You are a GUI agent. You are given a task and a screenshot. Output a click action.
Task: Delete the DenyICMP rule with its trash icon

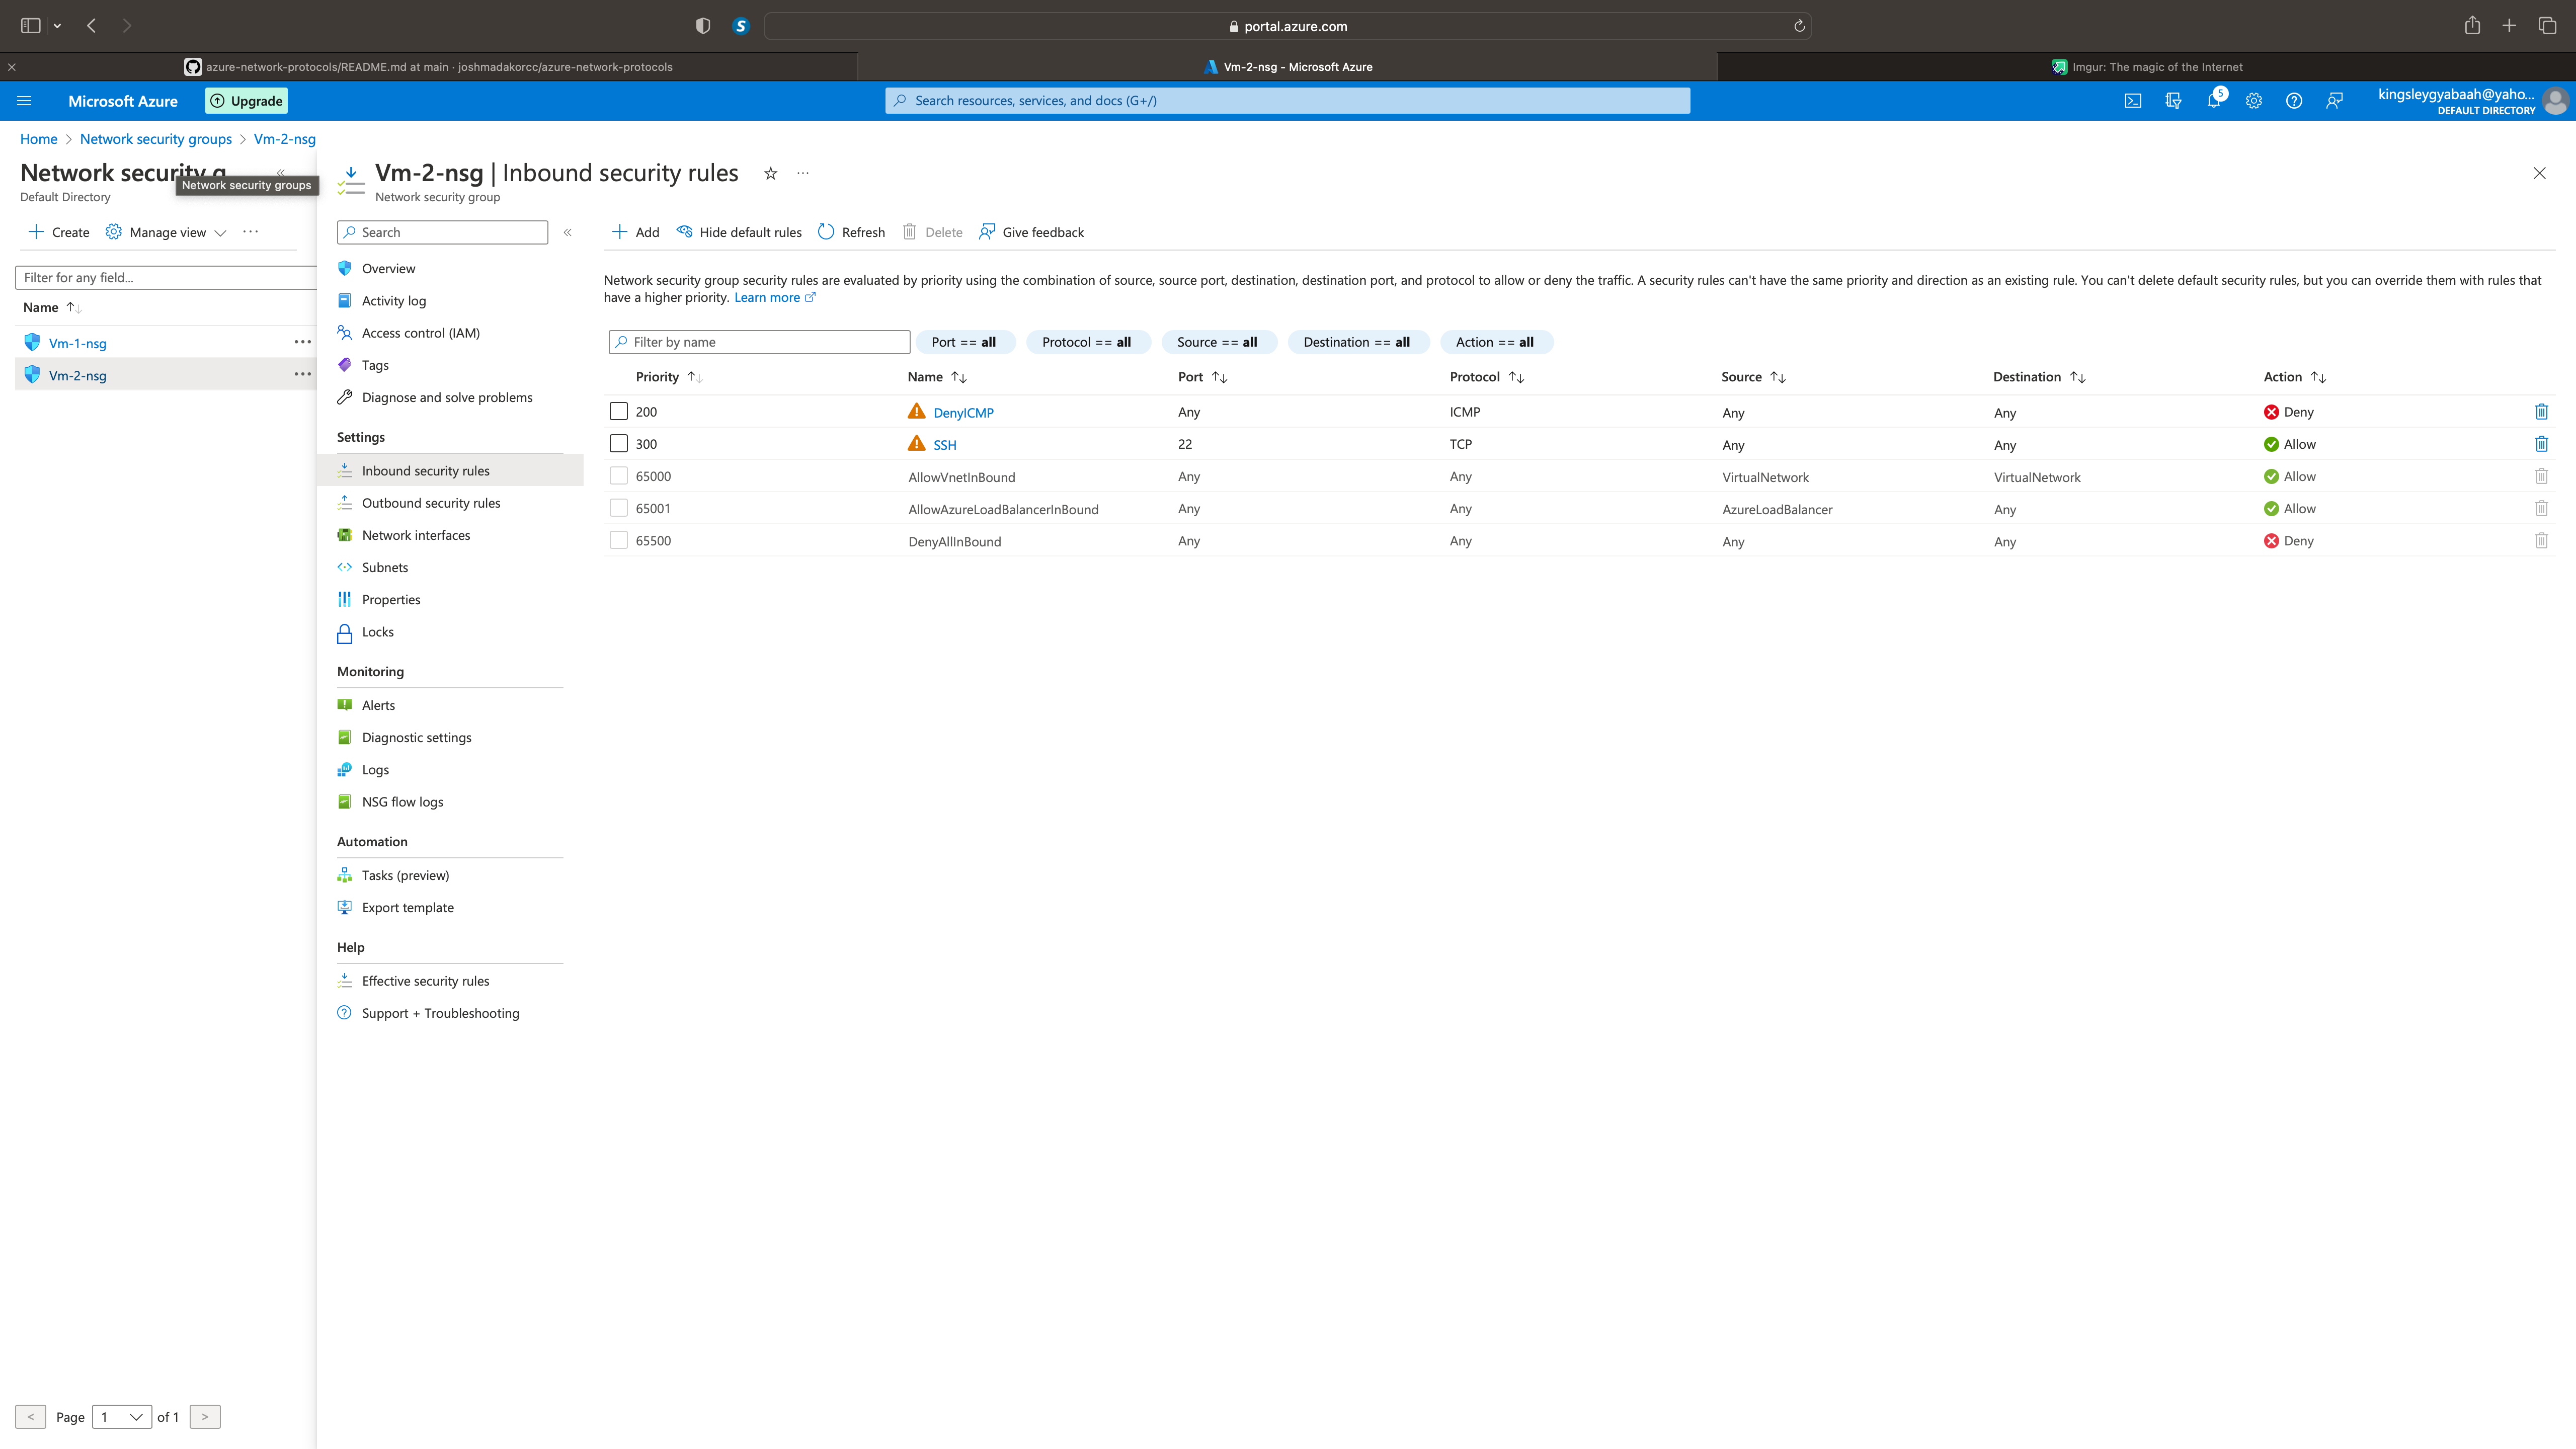coord(2543,411)
